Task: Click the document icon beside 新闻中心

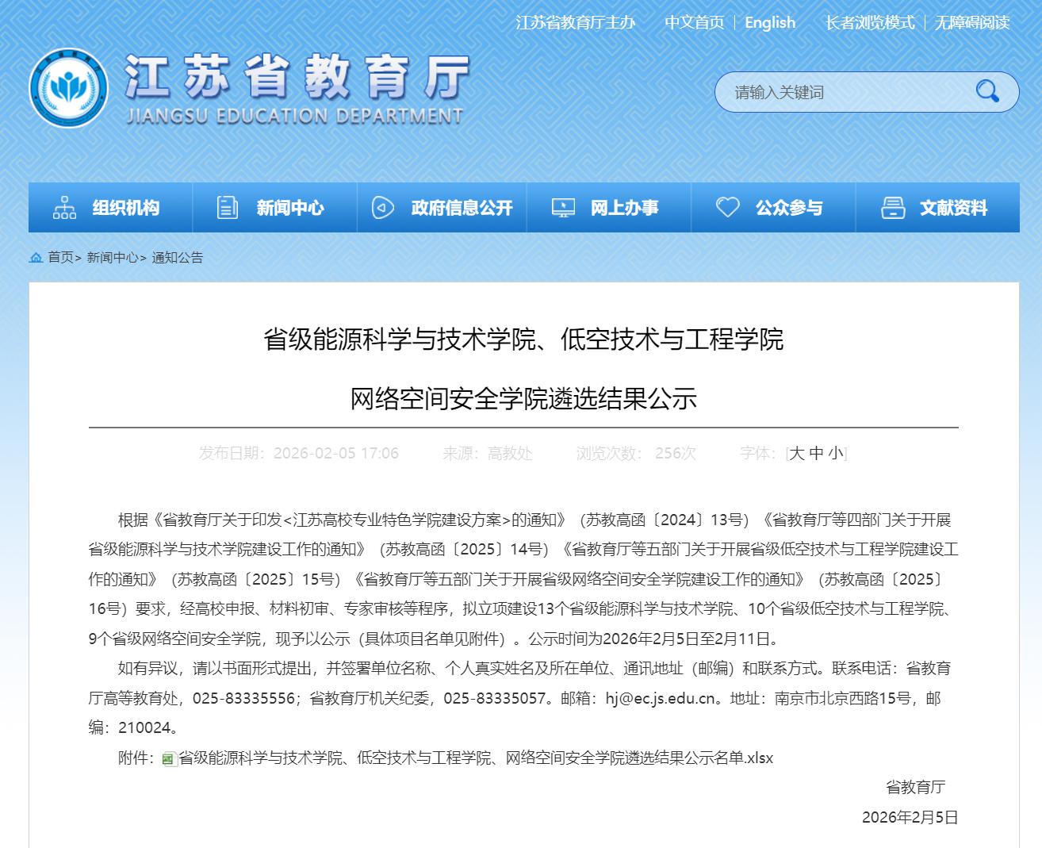Action: (x=228, y=208)
